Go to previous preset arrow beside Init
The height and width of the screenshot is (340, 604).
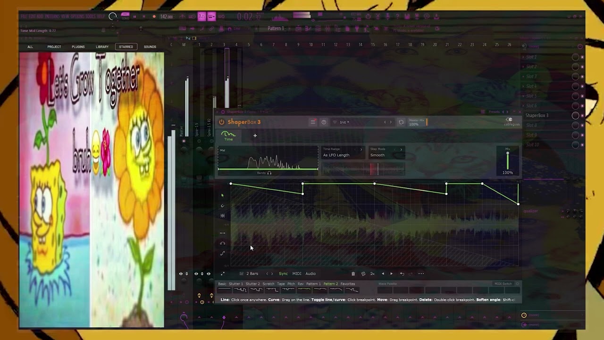coord(385,122)
